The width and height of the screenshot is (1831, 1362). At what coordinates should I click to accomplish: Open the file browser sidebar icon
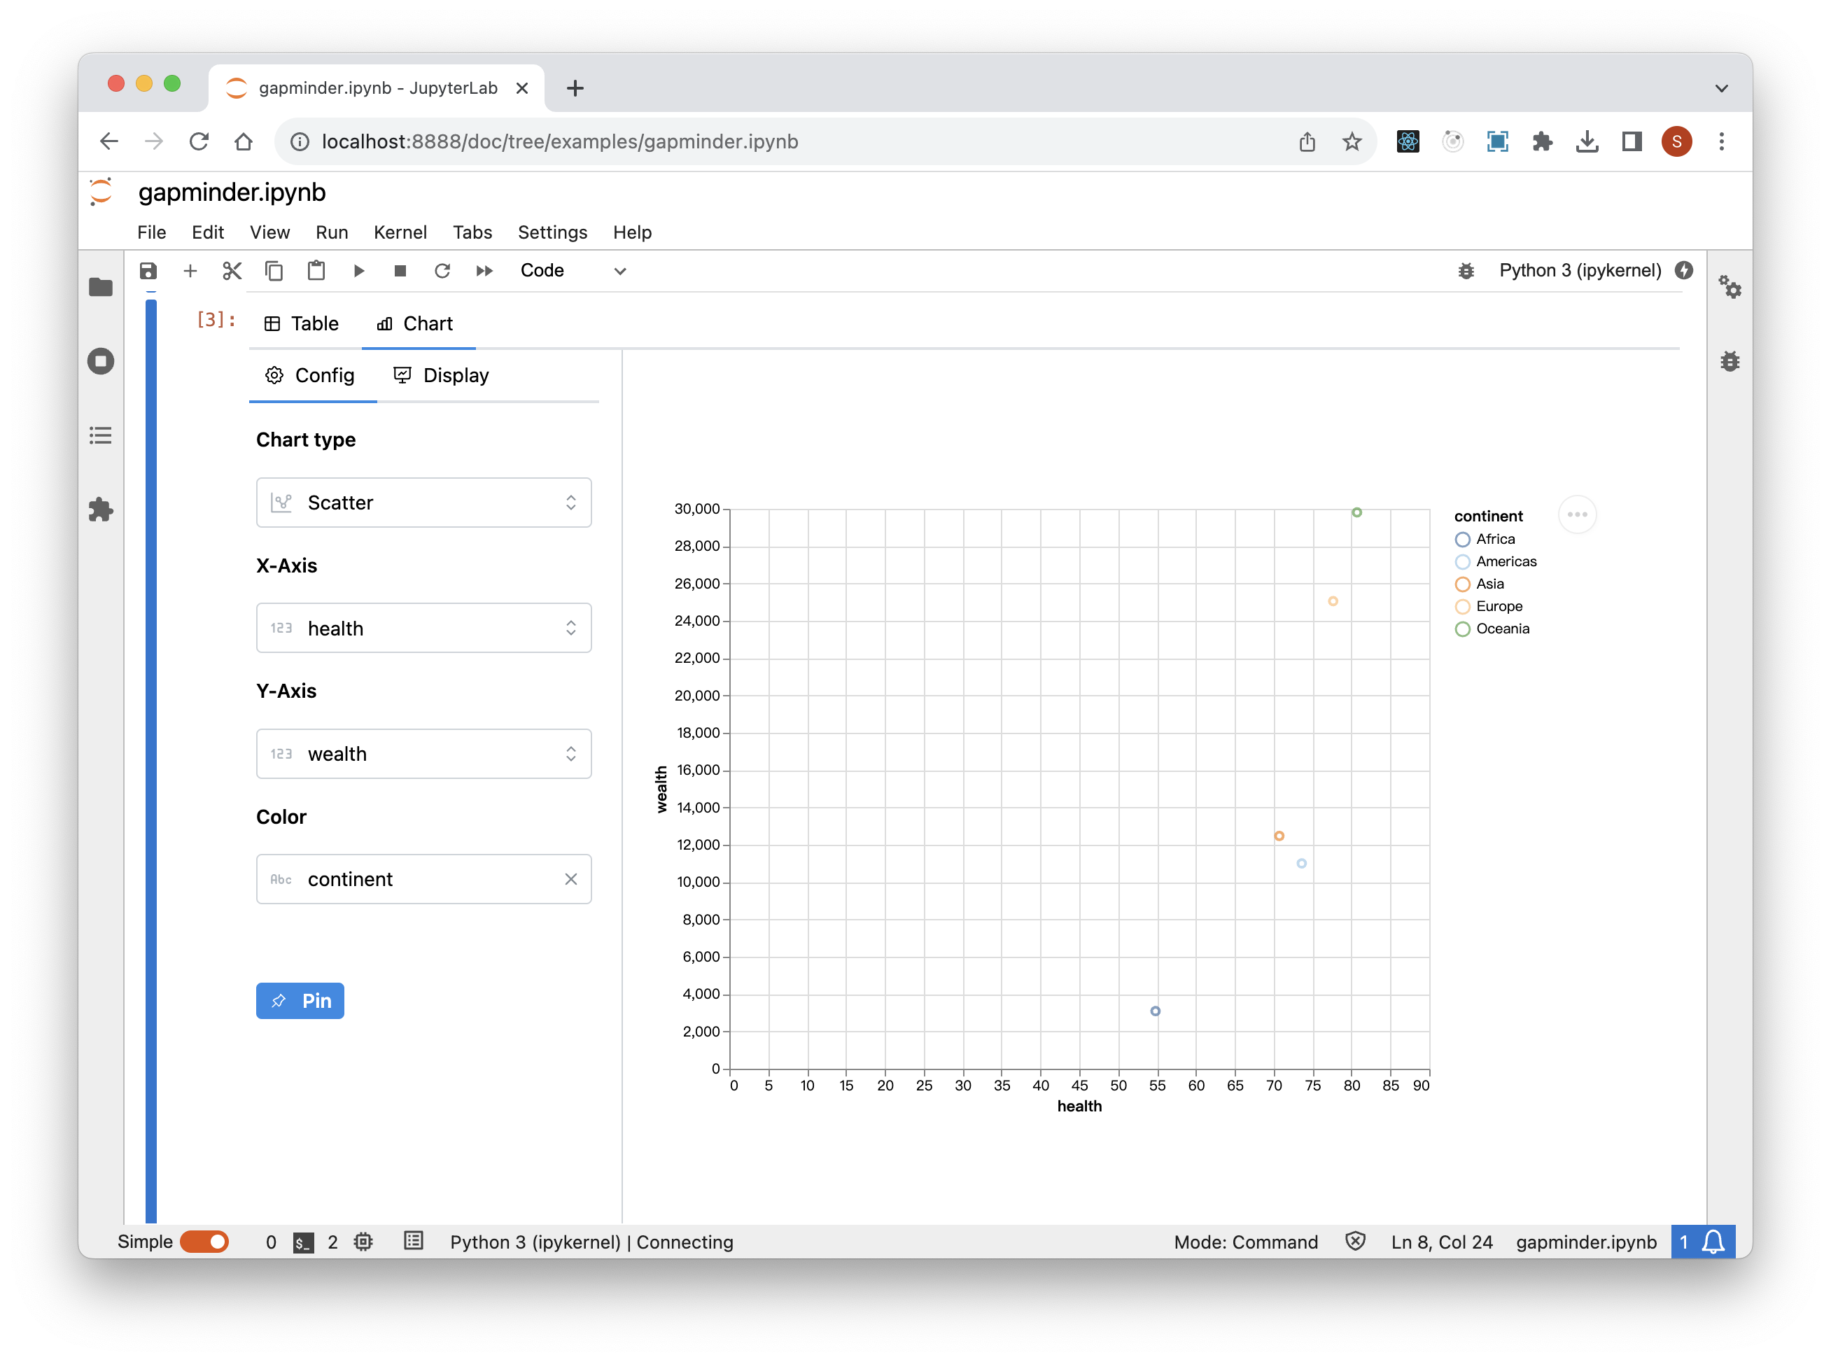click(101, 287)
